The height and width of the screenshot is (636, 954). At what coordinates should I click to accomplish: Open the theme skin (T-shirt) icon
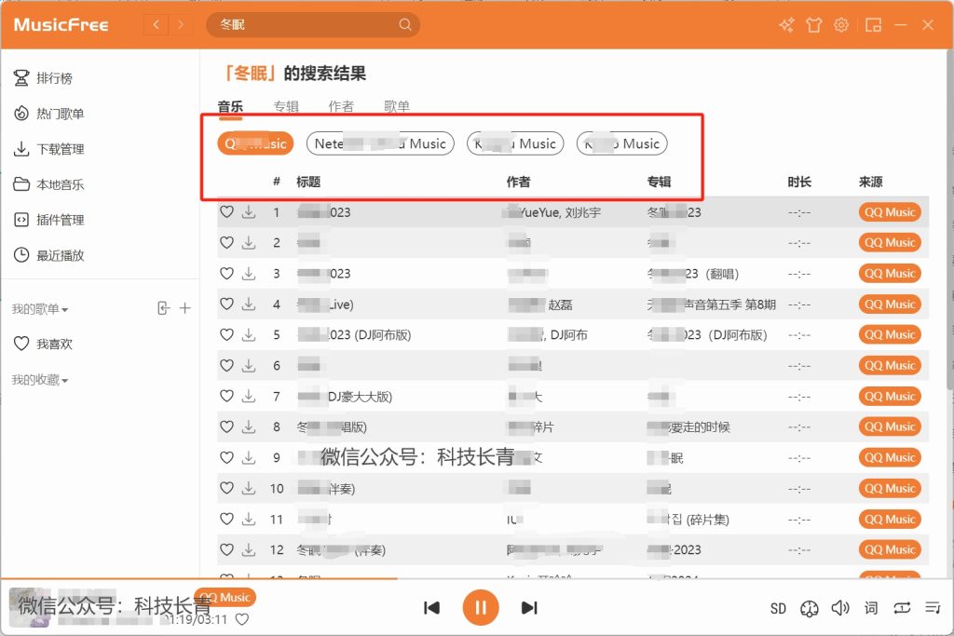coord(814,25)
